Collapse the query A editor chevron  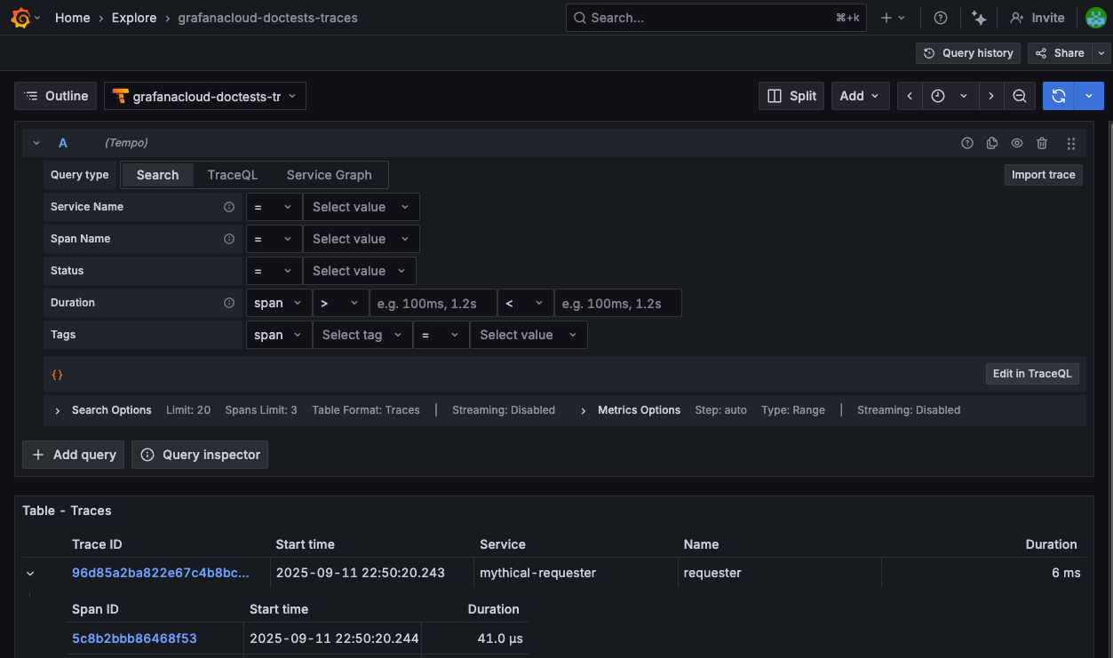tap(36, 143)
